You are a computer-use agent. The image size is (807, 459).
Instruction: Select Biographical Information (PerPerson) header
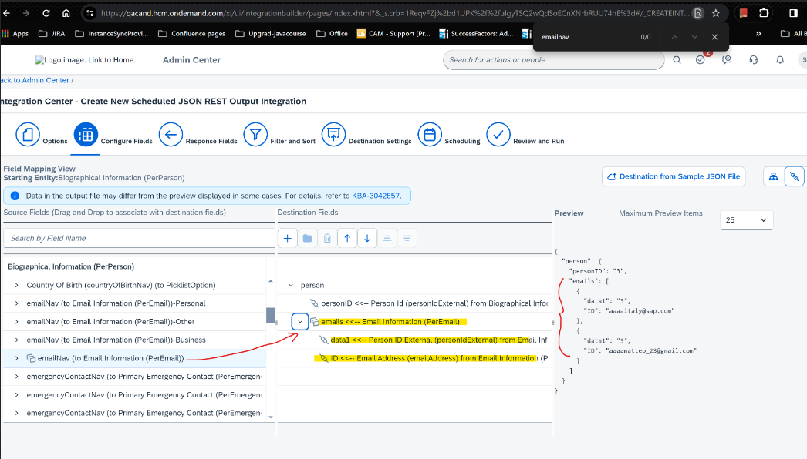coord(71,266)
